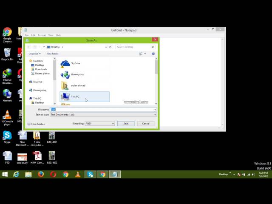The image size is (272, 204).
Task: Click the File name input field
Action: tap(102, 110)
